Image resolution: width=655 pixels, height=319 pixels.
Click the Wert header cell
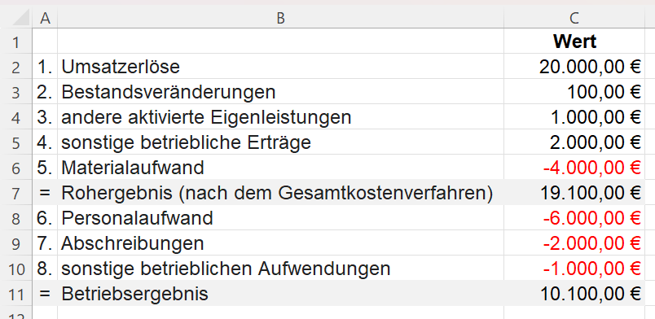[x=574, y=42]
